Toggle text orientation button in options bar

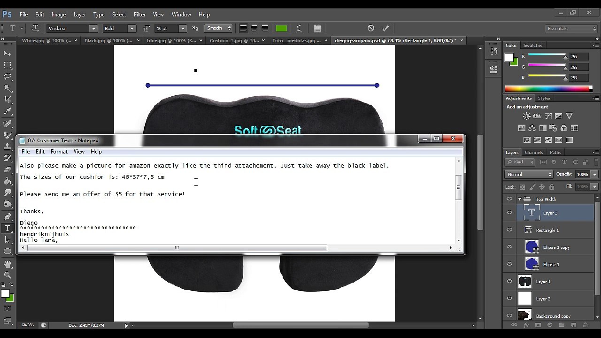[35, 28]
